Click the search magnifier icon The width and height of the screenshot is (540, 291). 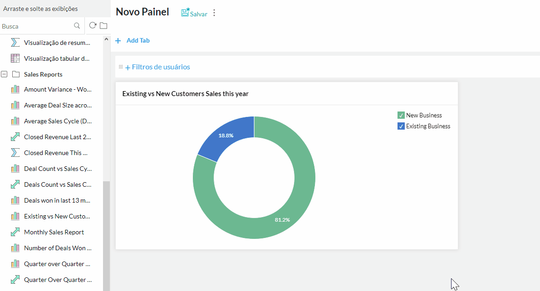(x=77, y=26)
